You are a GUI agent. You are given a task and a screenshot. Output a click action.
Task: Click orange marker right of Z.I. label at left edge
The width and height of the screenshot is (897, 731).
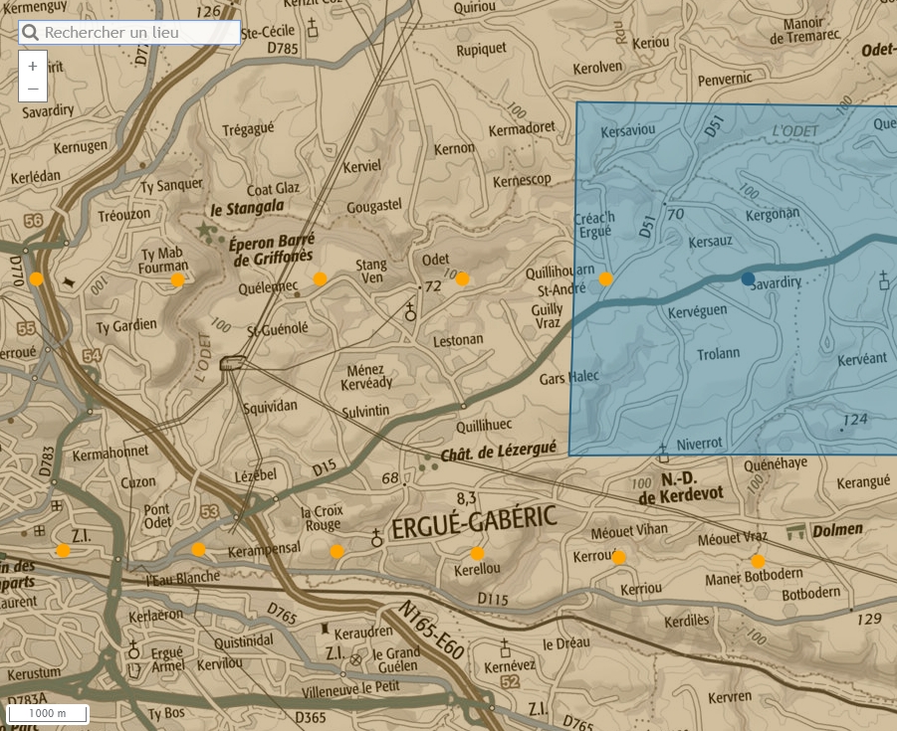pyautogui.click(x=63, y=550)
